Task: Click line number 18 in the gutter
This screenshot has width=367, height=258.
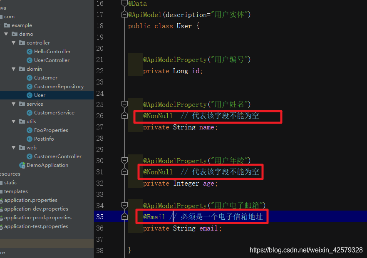Action: [x=100, y=26]
